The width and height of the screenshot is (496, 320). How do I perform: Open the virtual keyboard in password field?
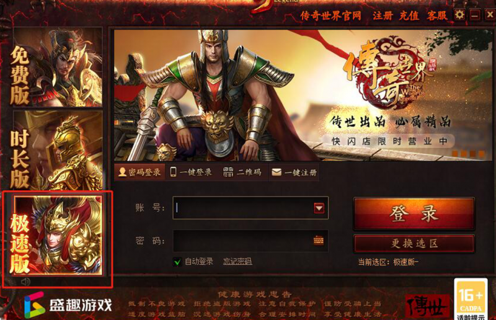tap(319, 240)
